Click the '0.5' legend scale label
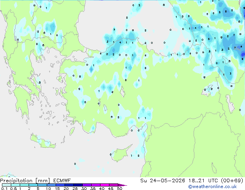245x190 pixels. (x=13, y=188)
